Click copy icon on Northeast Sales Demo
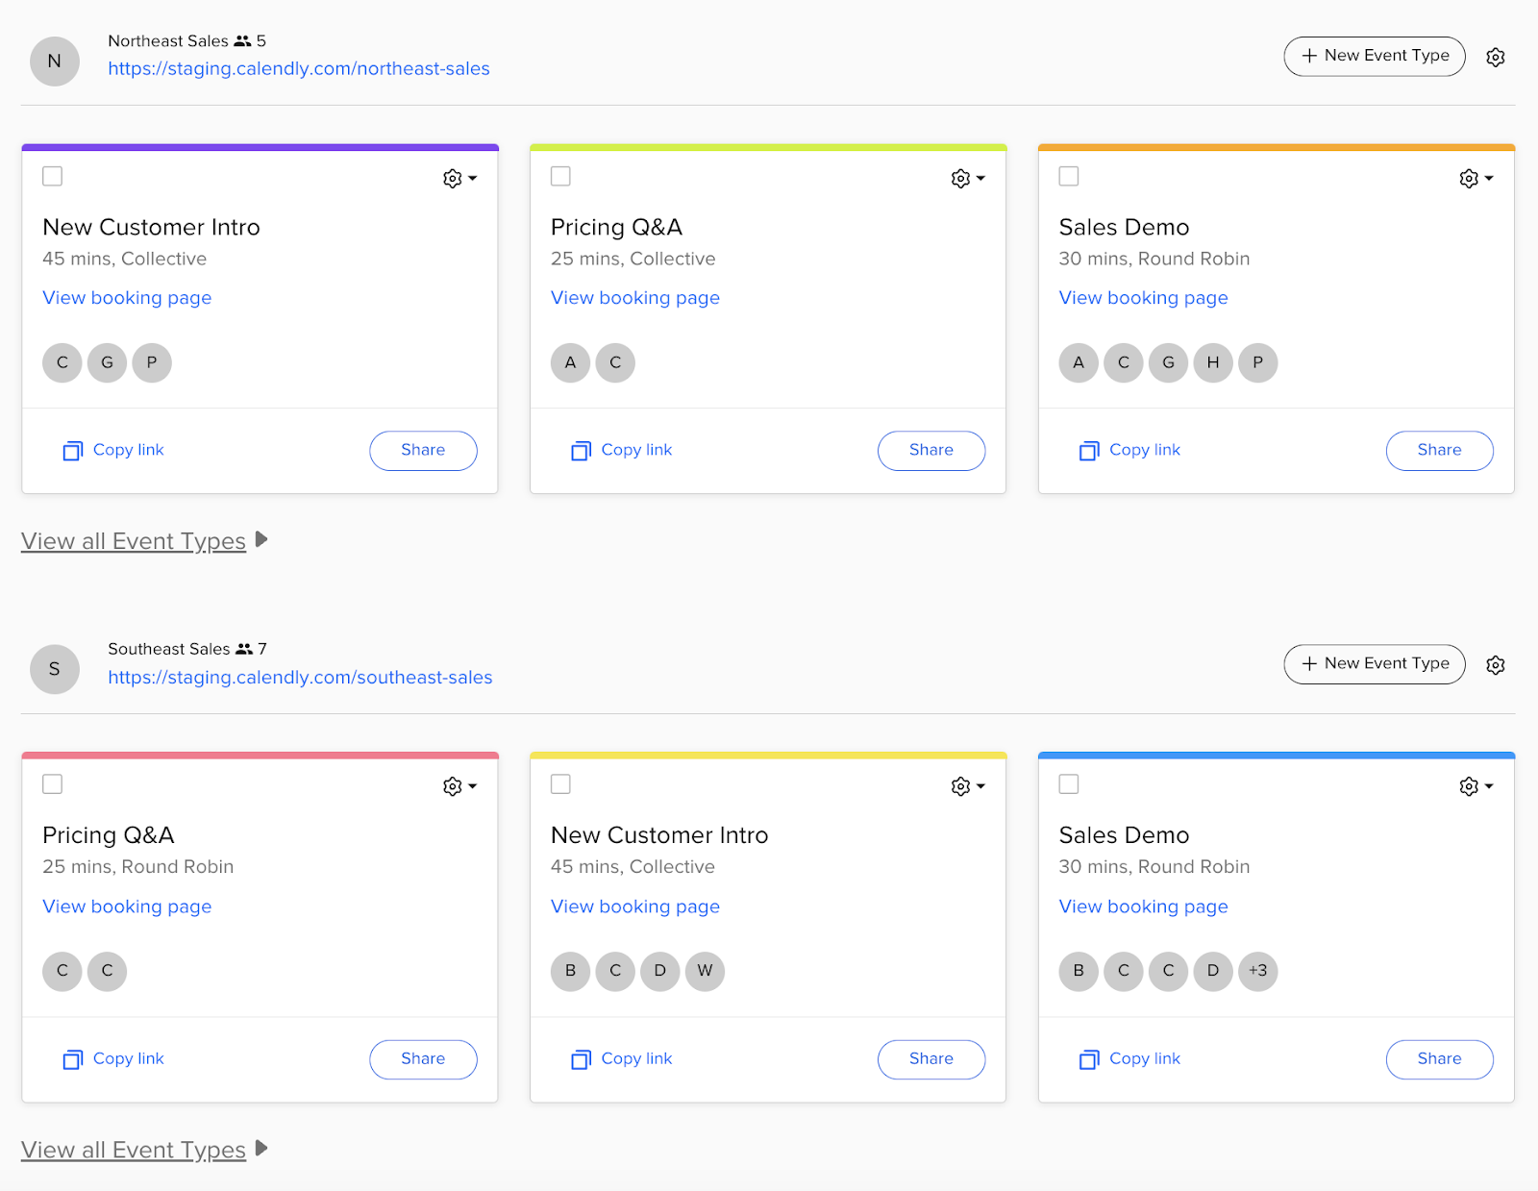 [x=1089, y=451]
